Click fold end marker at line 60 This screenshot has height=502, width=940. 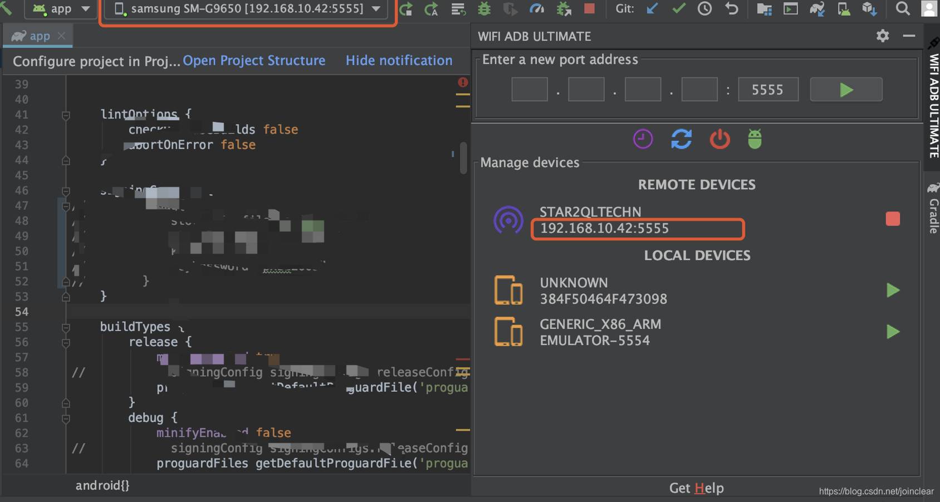[x=66, y=403]
